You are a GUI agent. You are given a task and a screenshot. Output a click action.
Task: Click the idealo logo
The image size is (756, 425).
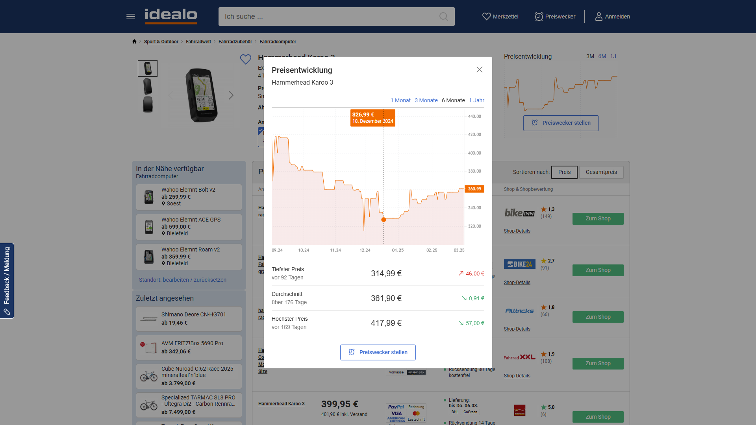(171, 16)
